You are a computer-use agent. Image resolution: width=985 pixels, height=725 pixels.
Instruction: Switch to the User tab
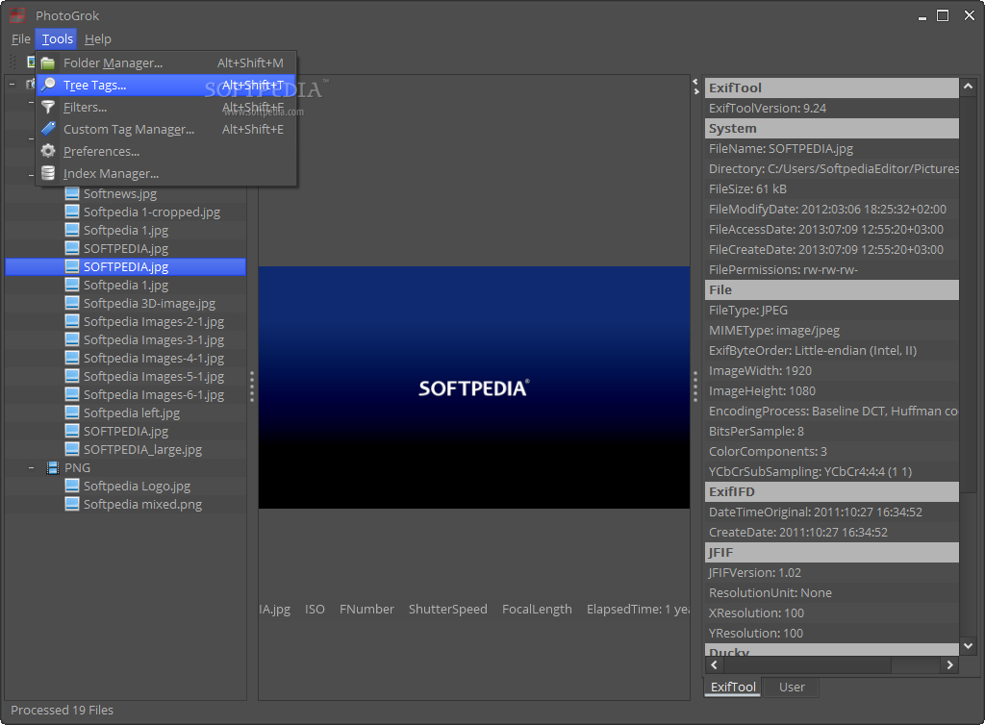point(792,687)
